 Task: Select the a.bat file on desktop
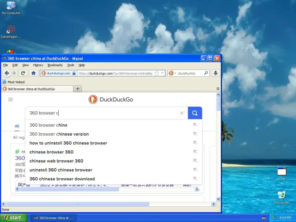click(282, 174)
